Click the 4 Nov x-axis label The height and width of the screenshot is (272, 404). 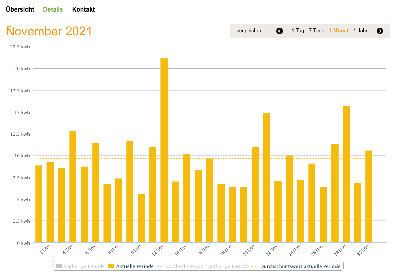(x=68, y=250)
